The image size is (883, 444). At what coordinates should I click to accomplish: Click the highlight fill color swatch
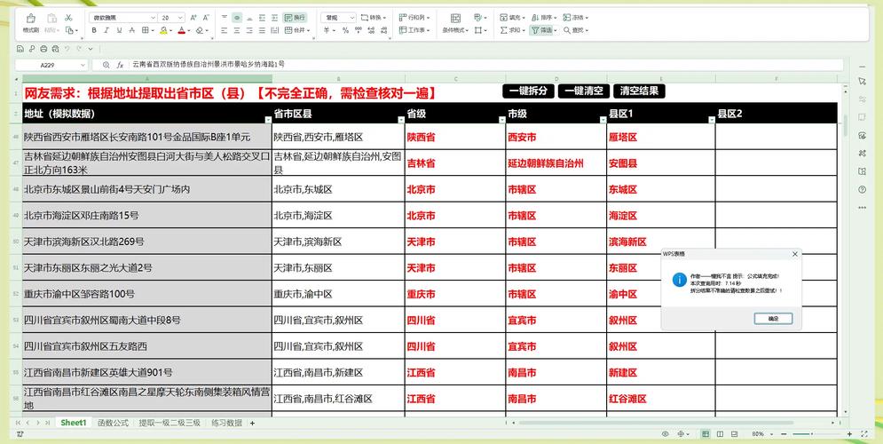[162, 30]
